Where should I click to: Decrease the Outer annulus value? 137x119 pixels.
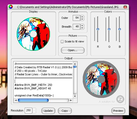click(x=82, y=19)
